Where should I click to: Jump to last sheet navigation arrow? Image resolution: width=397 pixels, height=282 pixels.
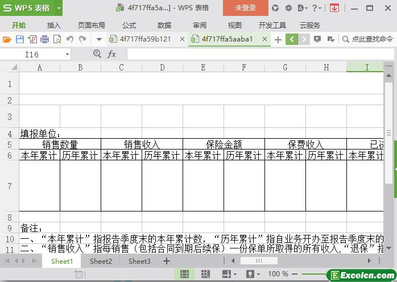pyautogui.click(x=35, y=261)
